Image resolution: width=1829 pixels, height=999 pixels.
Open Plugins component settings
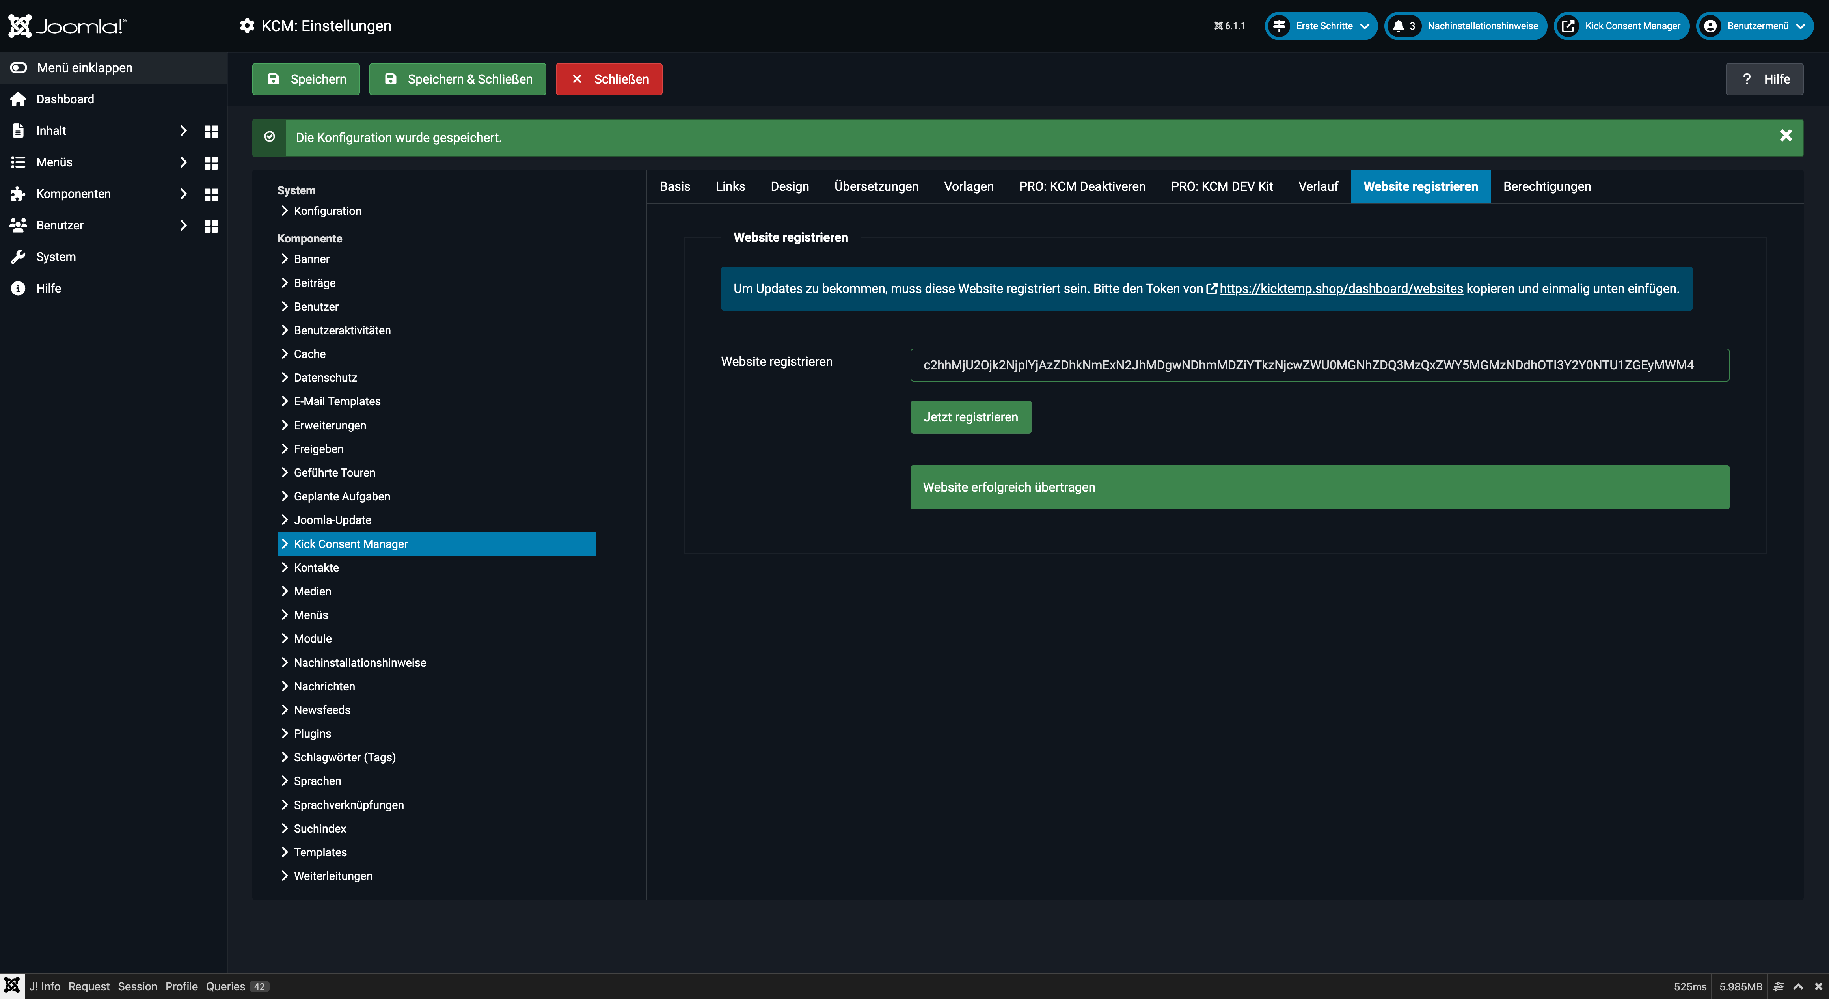313,733
